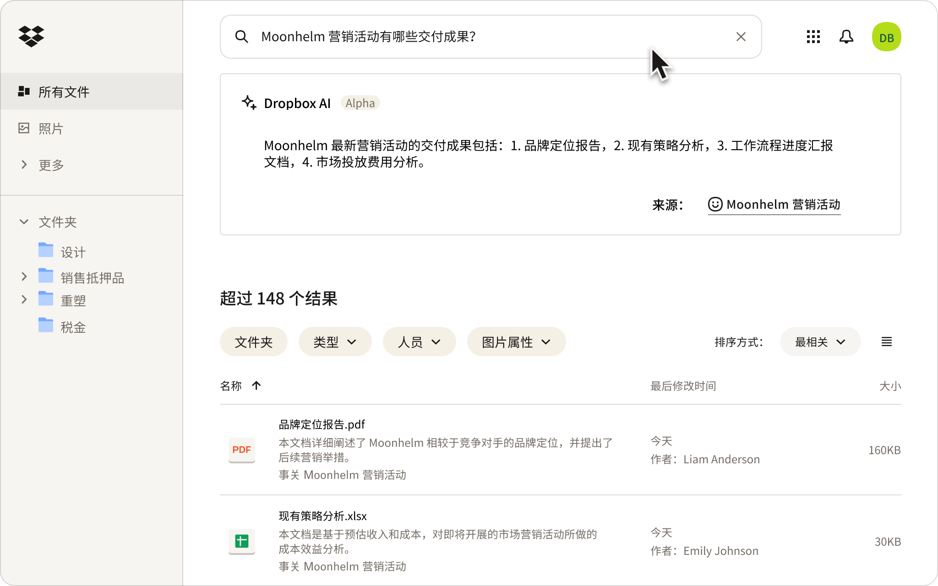Click the 名称 column header
The image size is (938, 586).
click(x=231, y=386)
